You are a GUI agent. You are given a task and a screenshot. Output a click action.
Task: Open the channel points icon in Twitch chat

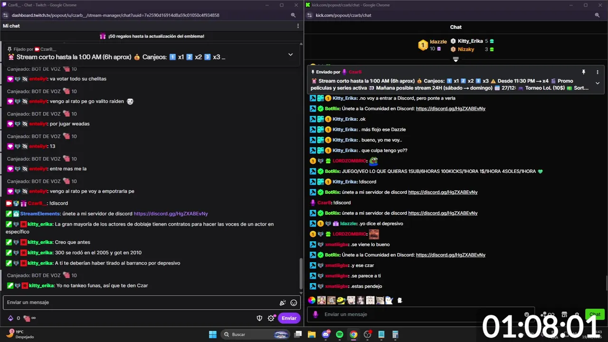click(x=27, y=318)
